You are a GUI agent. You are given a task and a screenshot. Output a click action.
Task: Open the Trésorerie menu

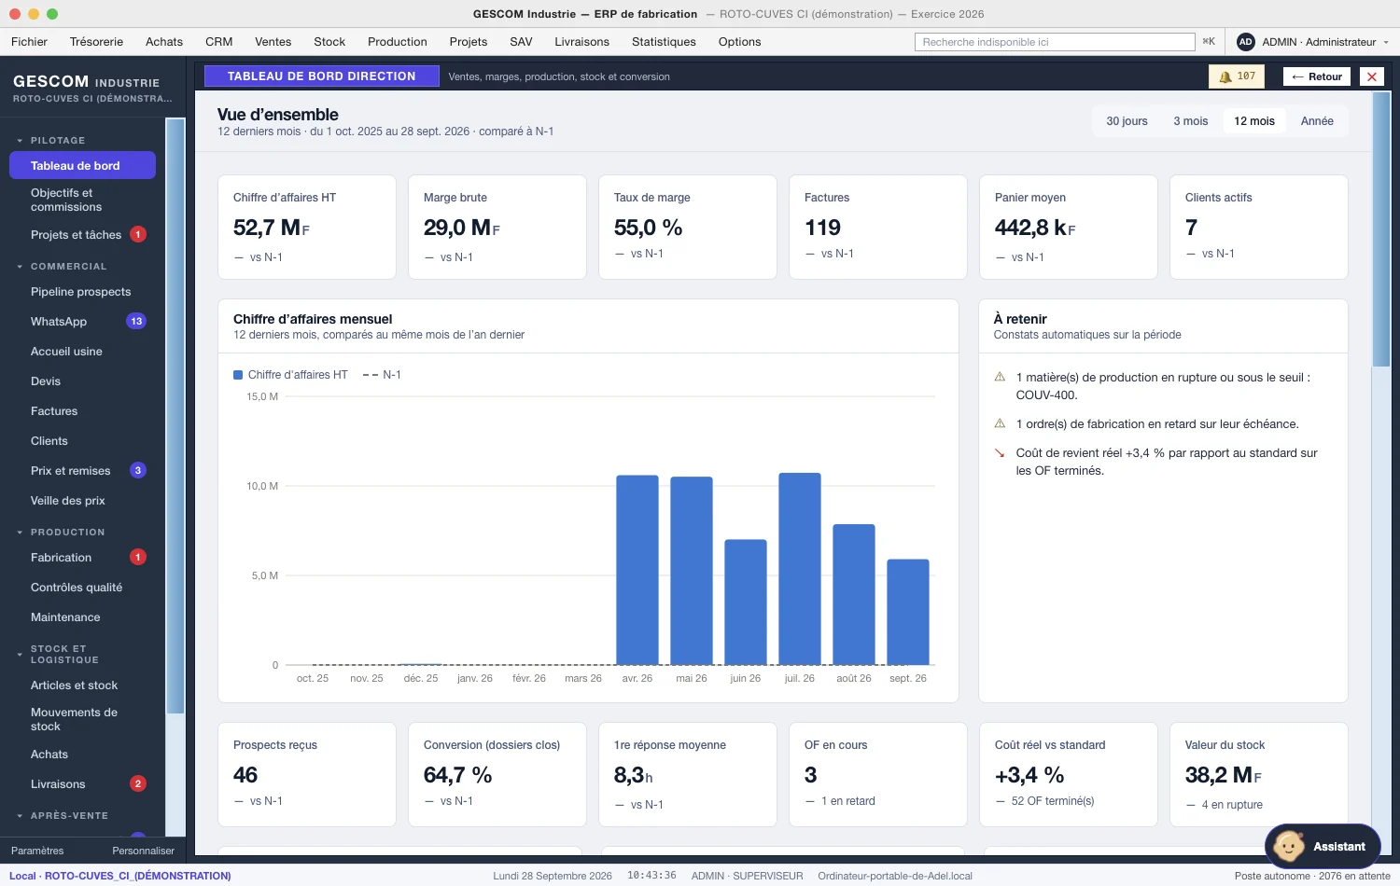(x=96, y=42)
